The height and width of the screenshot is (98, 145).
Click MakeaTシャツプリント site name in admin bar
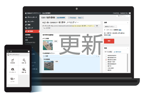tap(34, 13)
